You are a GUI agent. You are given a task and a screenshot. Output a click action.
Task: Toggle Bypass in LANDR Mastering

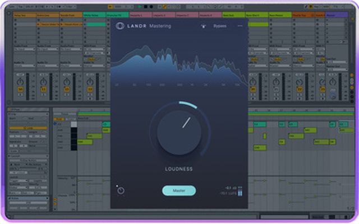tap(220, 26)
